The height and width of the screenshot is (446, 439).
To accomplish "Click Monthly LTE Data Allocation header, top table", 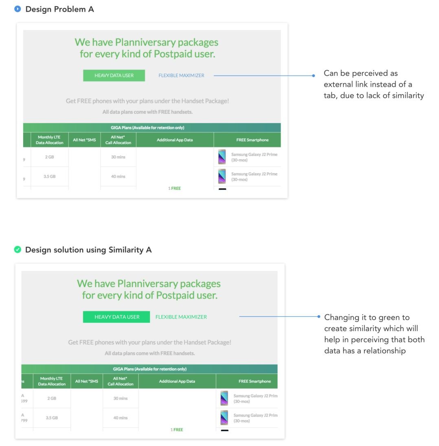I will [x=49, y=140].
